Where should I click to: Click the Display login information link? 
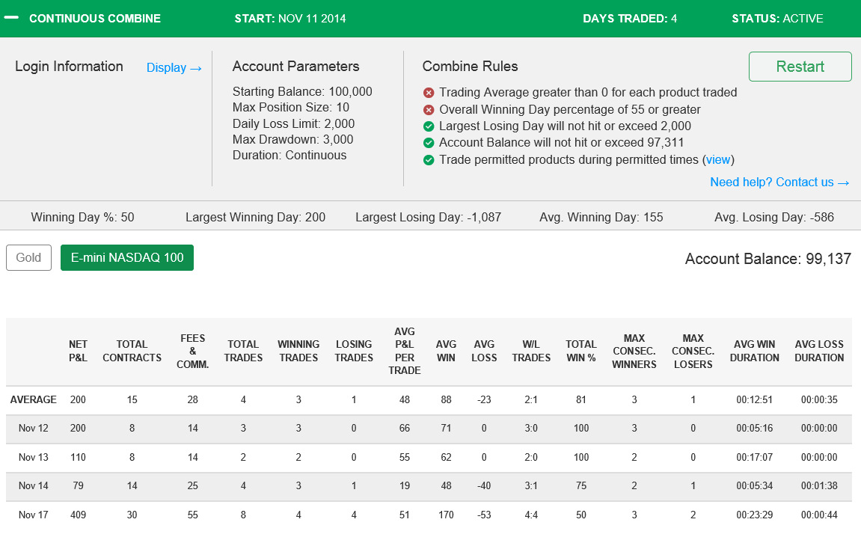[x=174, y=67]
